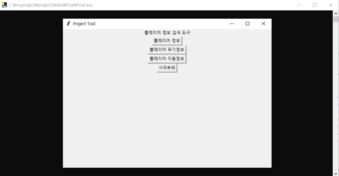Click the console scrollbar thumb

pyautogui.click(x=336, y=19)
